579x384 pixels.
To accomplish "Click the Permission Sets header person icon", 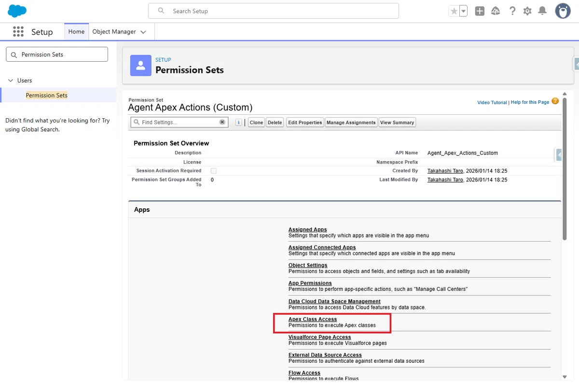I will [x=140, y=65].
